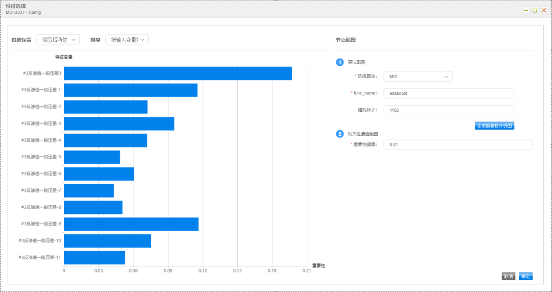
Task: Click the 确定 confirm button
Action: point(525,277)
